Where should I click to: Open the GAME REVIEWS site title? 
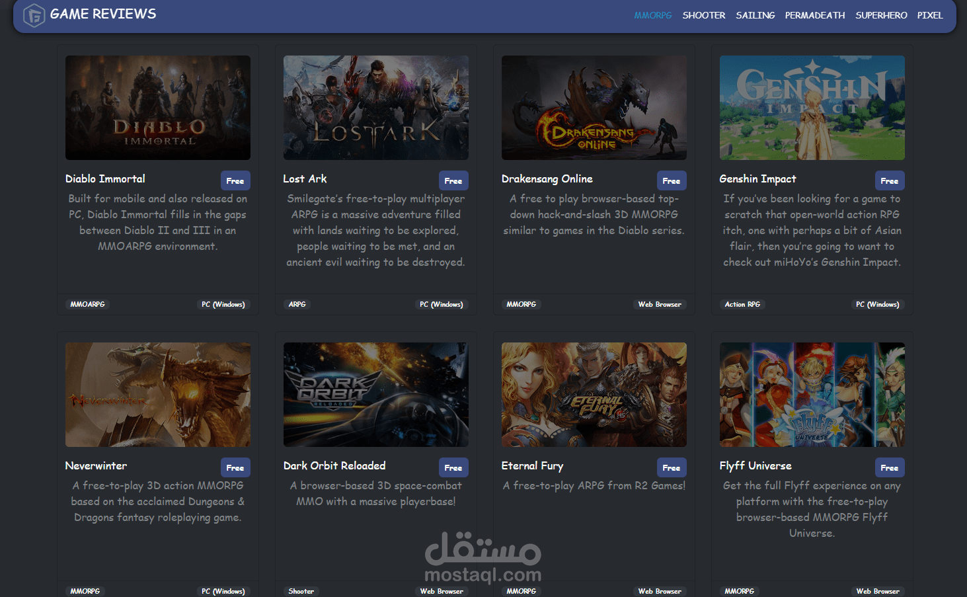103,14
